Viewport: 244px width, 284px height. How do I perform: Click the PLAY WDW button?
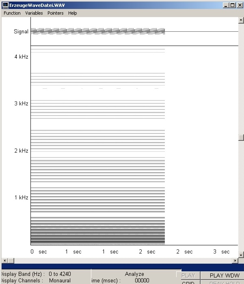click(x=224, y=275)
